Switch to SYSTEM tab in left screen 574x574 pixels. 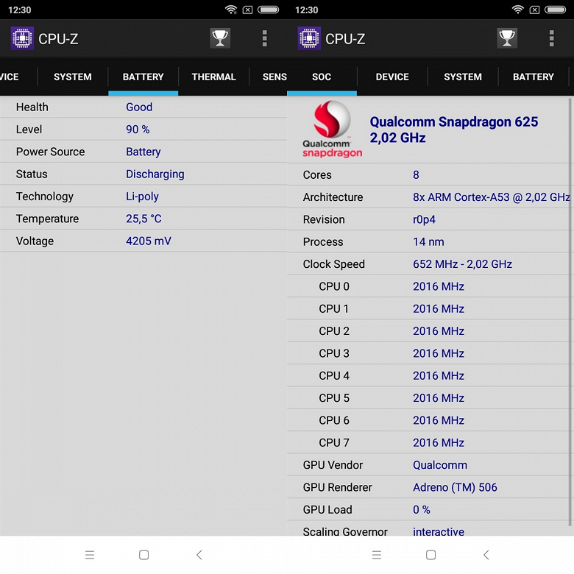(72, 77)
